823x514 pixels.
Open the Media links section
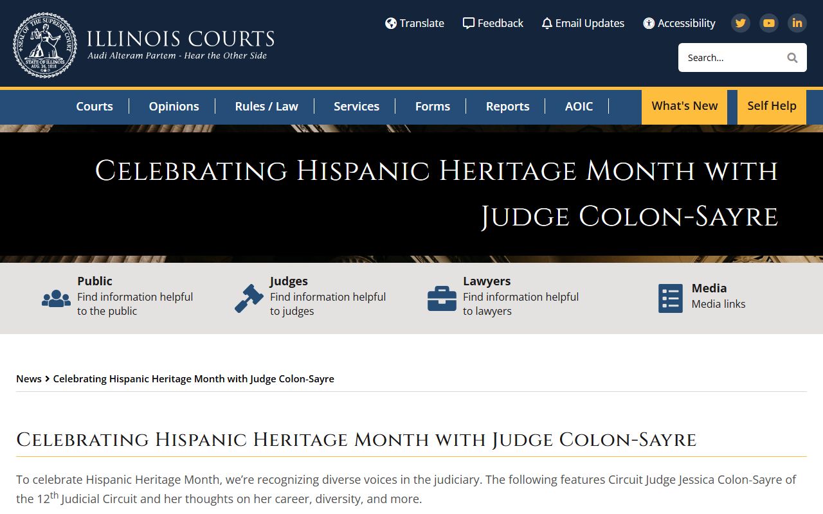(702, 296)
